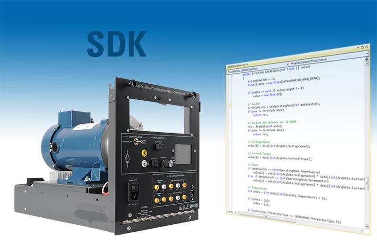Toggle the Power Input rocker switch

134,188
